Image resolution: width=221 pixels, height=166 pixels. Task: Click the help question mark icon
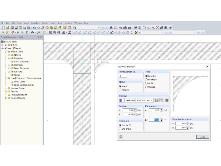pos(121,137)
